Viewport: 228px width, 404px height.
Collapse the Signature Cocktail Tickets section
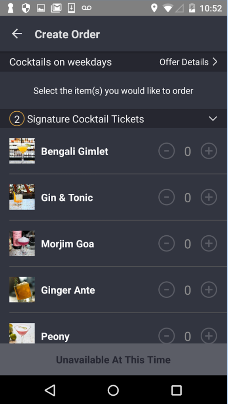(213, 118)
